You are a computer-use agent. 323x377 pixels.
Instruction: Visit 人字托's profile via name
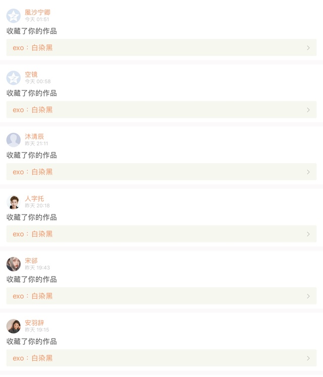tap(34, 198)
